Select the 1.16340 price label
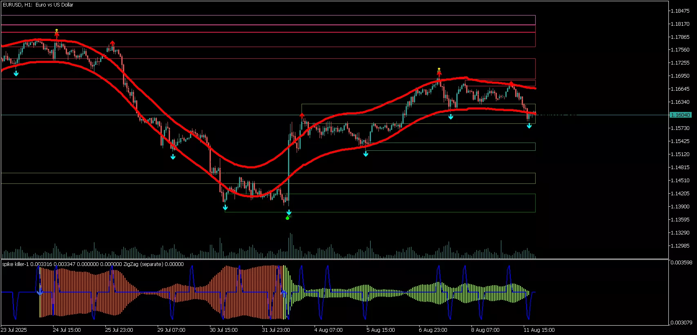The width and height of the screenshot is (697, 335). pyautogui.click(x=680, y=102)
